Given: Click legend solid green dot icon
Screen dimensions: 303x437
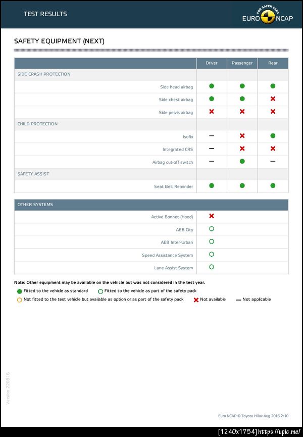Looking at the screenshot, I should click(x=20, y=292).
